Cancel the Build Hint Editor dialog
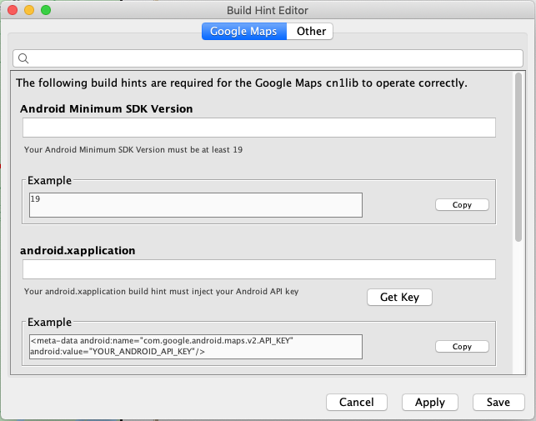Image resolution: width=536 pixels, height=421 pixels. (357, 402)
